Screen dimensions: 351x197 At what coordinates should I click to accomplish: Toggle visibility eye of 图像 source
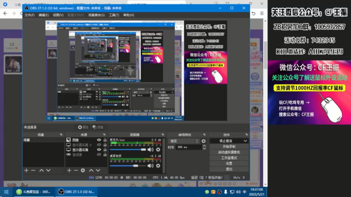coord(99,140)
